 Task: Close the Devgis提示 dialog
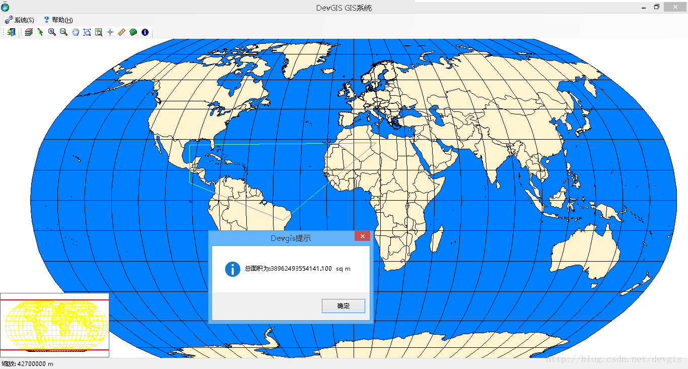(x=362, y=236)
